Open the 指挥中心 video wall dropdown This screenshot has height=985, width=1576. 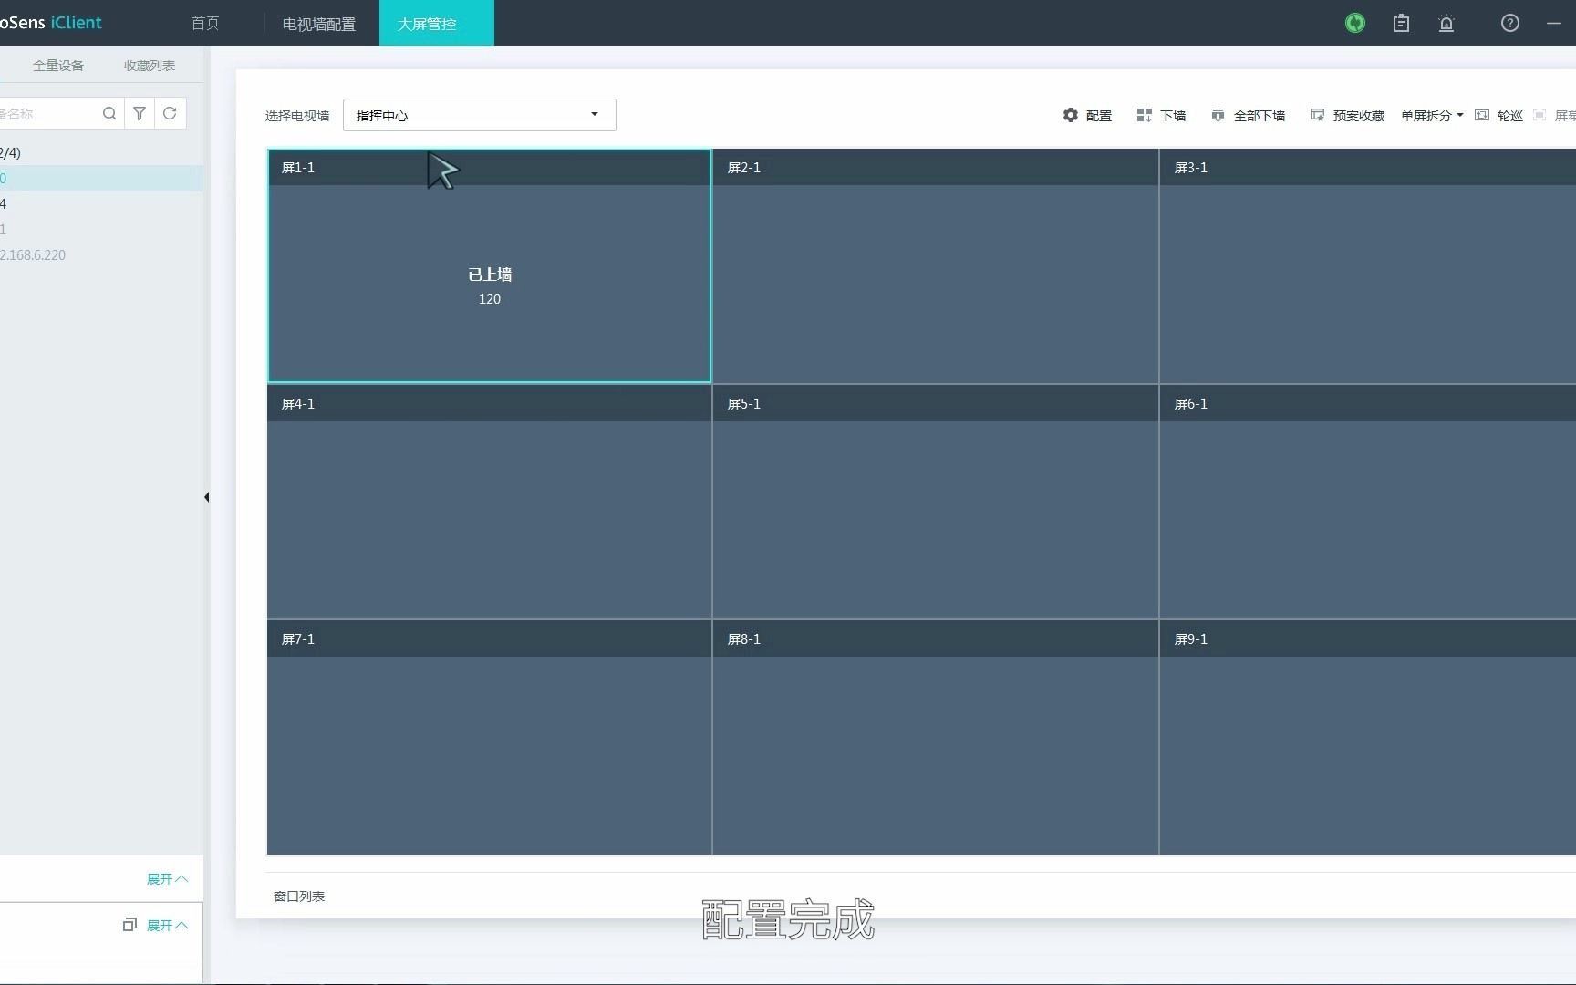point(480,115)
